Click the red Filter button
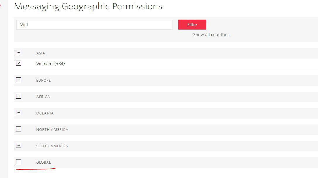 [192, 25]
